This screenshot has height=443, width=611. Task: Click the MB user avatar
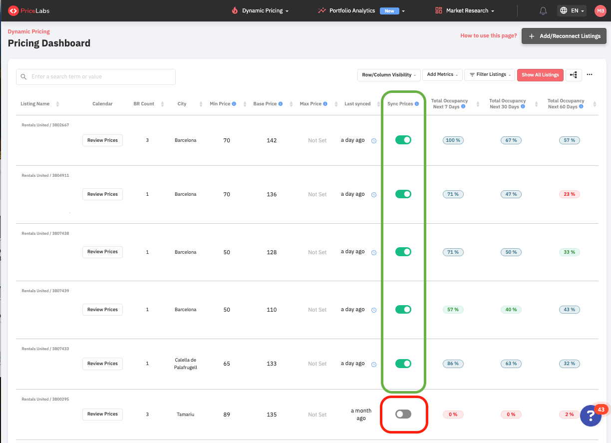600,10
